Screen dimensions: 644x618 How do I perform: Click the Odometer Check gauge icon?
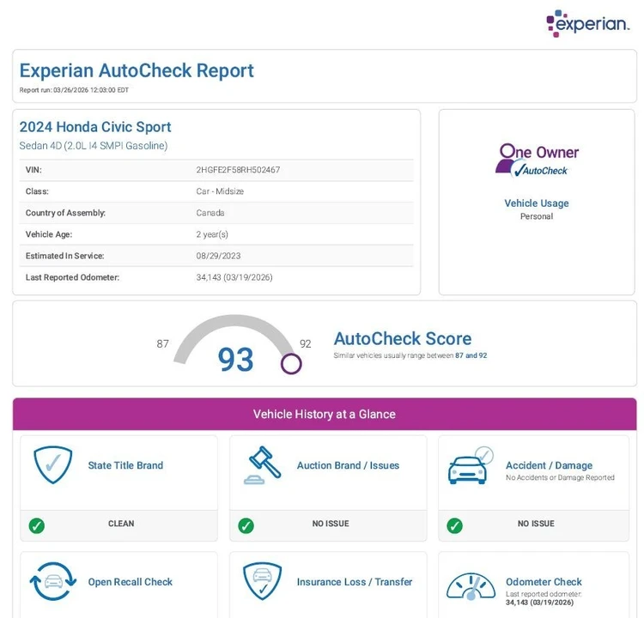point(471,586)
